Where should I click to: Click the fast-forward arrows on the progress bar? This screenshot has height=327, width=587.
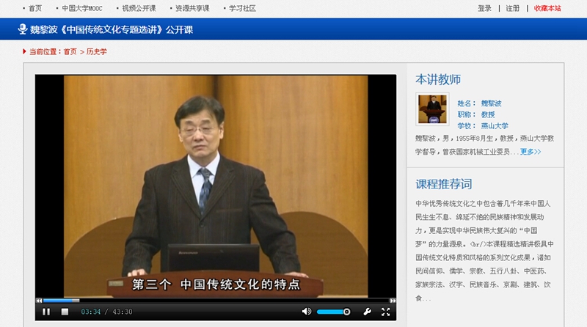(x=393, y=301)
